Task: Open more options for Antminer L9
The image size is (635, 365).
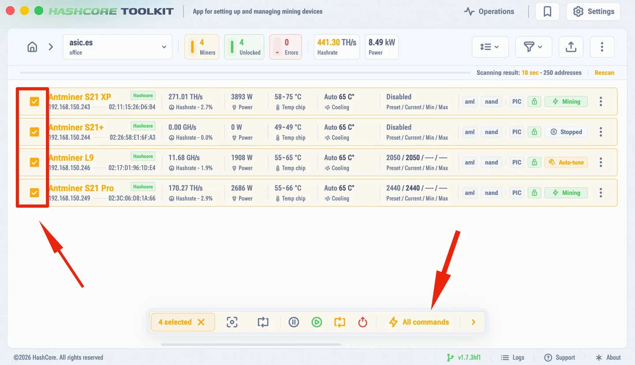Action: [601, 162]
